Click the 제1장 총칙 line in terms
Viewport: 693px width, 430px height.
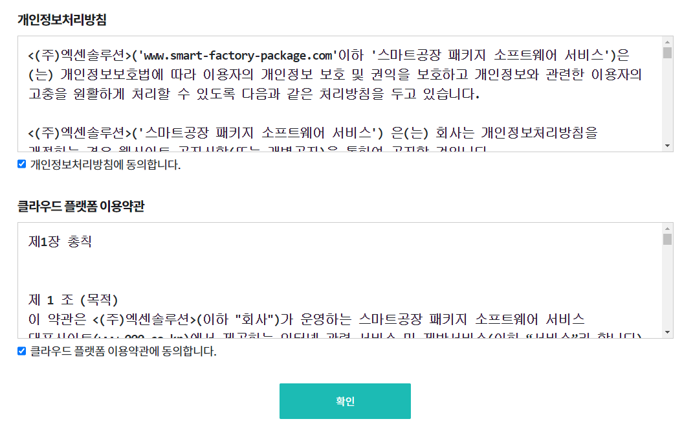coord(60,242)
